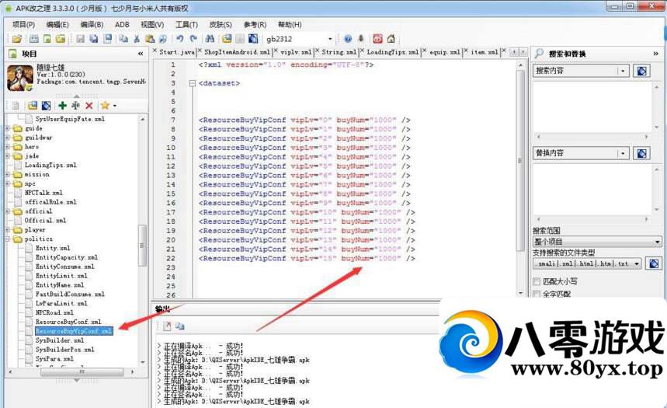Click the undo arrow toolbar icon
This screenshot has width=667, height=408.
[180, 39]
